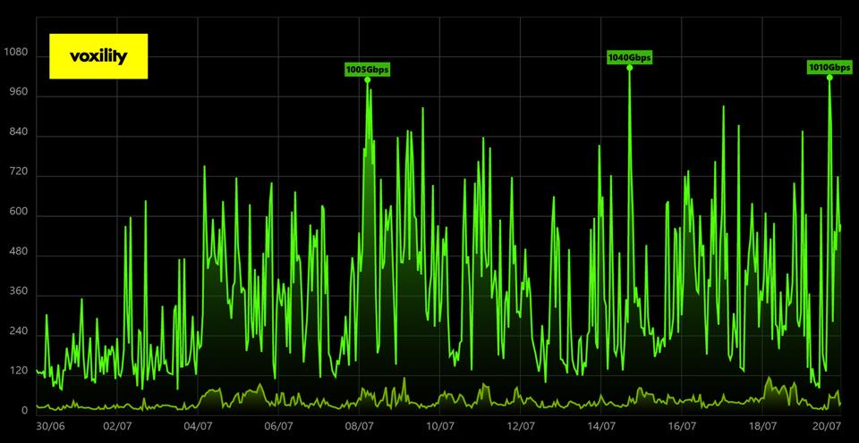This screenshot has width=859, height=443.
Task: Click the 10/07 date axis label
Action: [x=440, y=425]
